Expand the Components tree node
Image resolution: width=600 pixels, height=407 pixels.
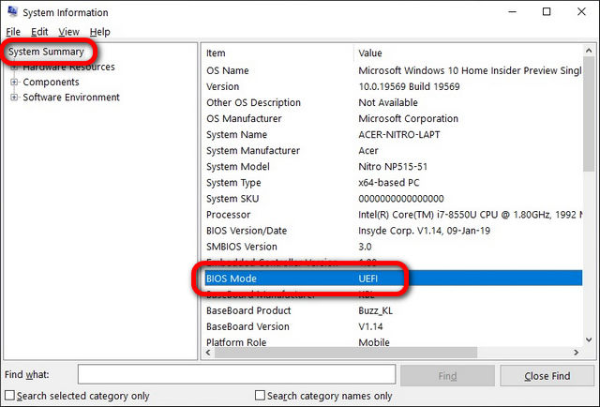[14, 82]
